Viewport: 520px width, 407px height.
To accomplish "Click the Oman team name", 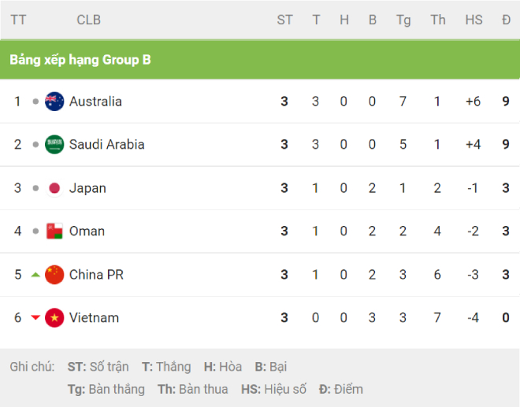I will (x=87, y=231).
